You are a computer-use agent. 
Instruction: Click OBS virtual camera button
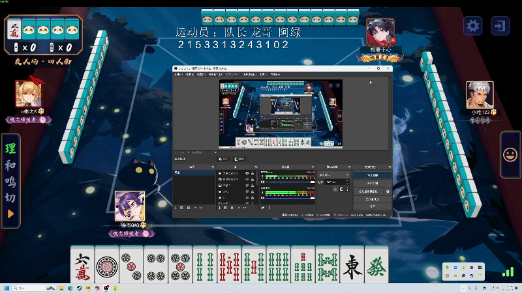point(369,191)
